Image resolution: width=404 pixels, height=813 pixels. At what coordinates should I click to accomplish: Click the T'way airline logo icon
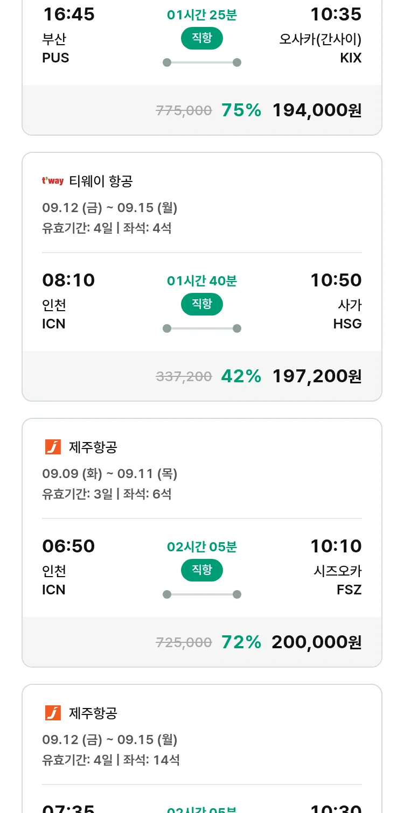coord(53,181)
